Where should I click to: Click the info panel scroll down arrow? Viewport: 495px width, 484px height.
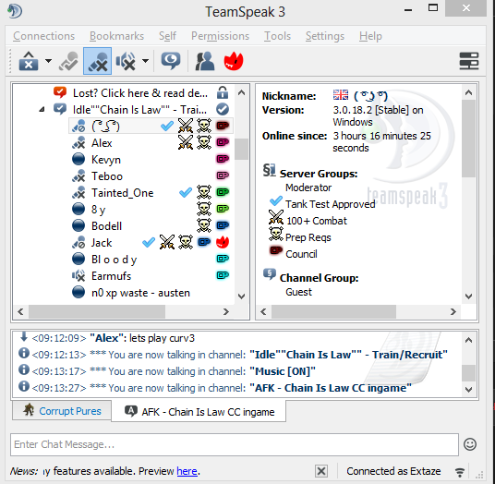(468, 296)
